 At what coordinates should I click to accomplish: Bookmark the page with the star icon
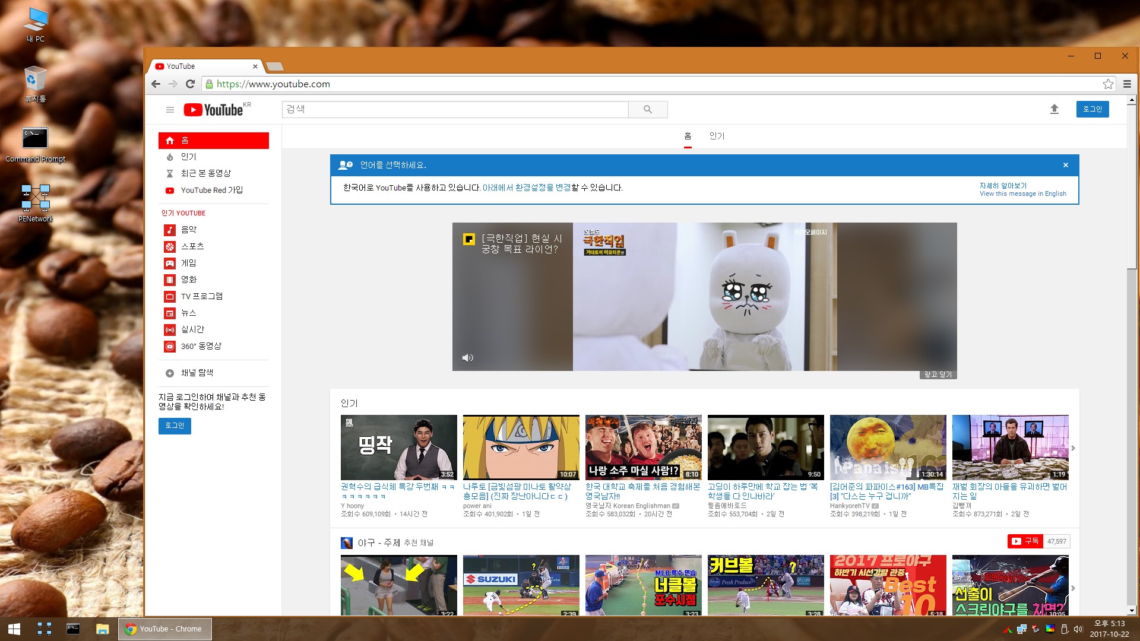[1108, 84]
